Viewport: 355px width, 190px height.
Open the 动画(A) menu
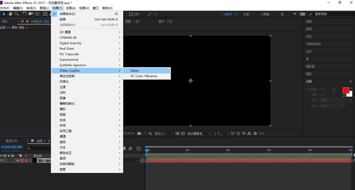71,8
